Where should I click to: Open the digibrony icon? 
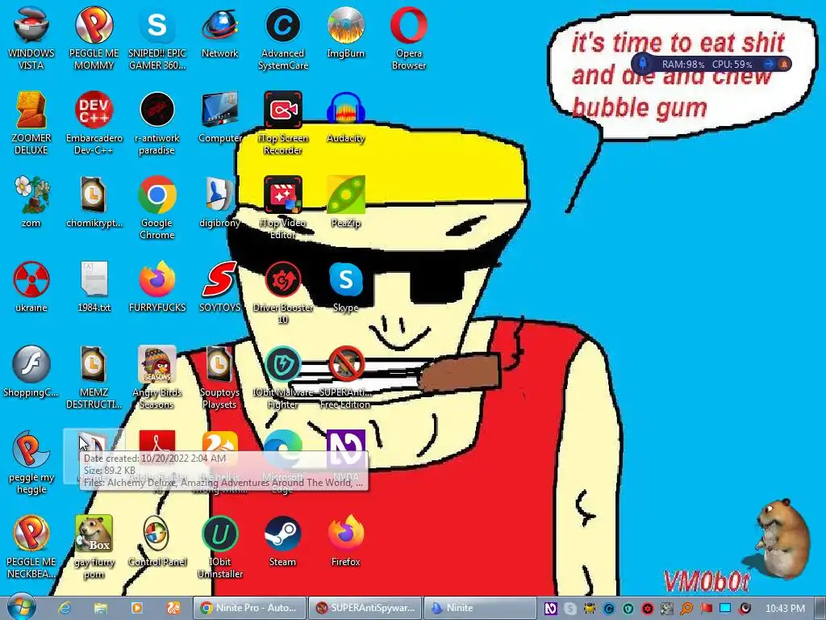(x=219, y=203)
